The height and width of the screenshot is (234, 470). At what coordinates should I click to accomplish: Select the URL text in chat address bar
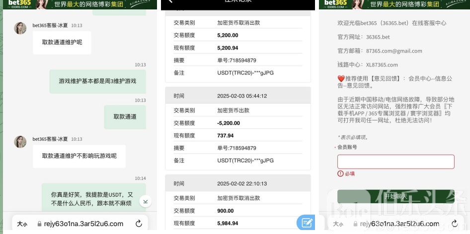pyautogui.click(x=84, y=224)
